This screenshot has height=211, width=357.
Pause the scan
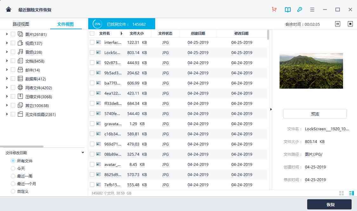coord(338,24)
